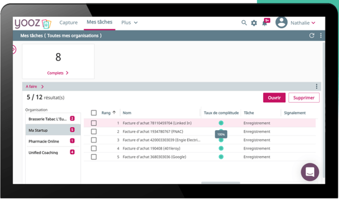Image resolution: width=339 pixels, height=201 pixels.
Task: Select the Pharmacie Online organisation
Action: point(44,141)
